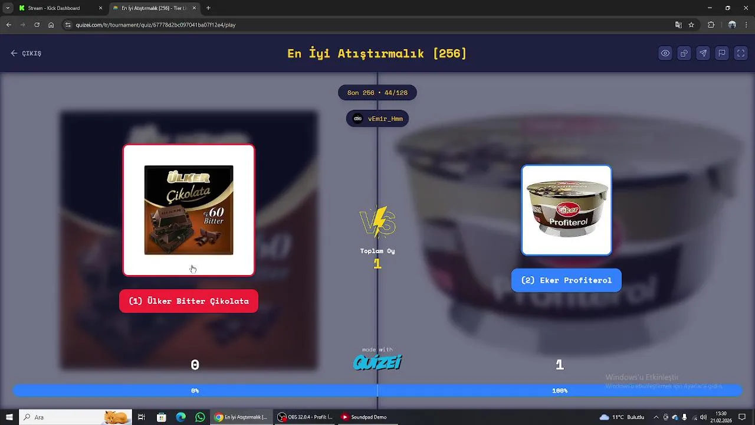Open a new browser tab
Viewport: 755px width, 425px height.
click(208, 8)
